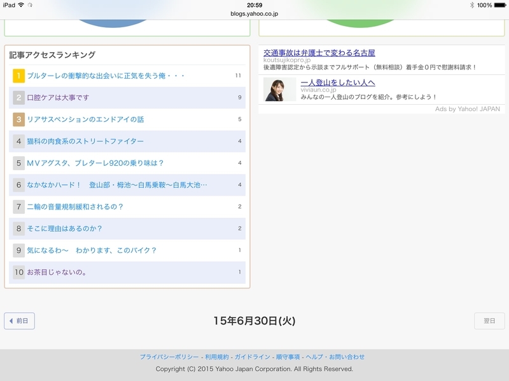Open 二輪の音量規制緩和されるの？ article
The image size is (509, 381).
tap(75, 207)
